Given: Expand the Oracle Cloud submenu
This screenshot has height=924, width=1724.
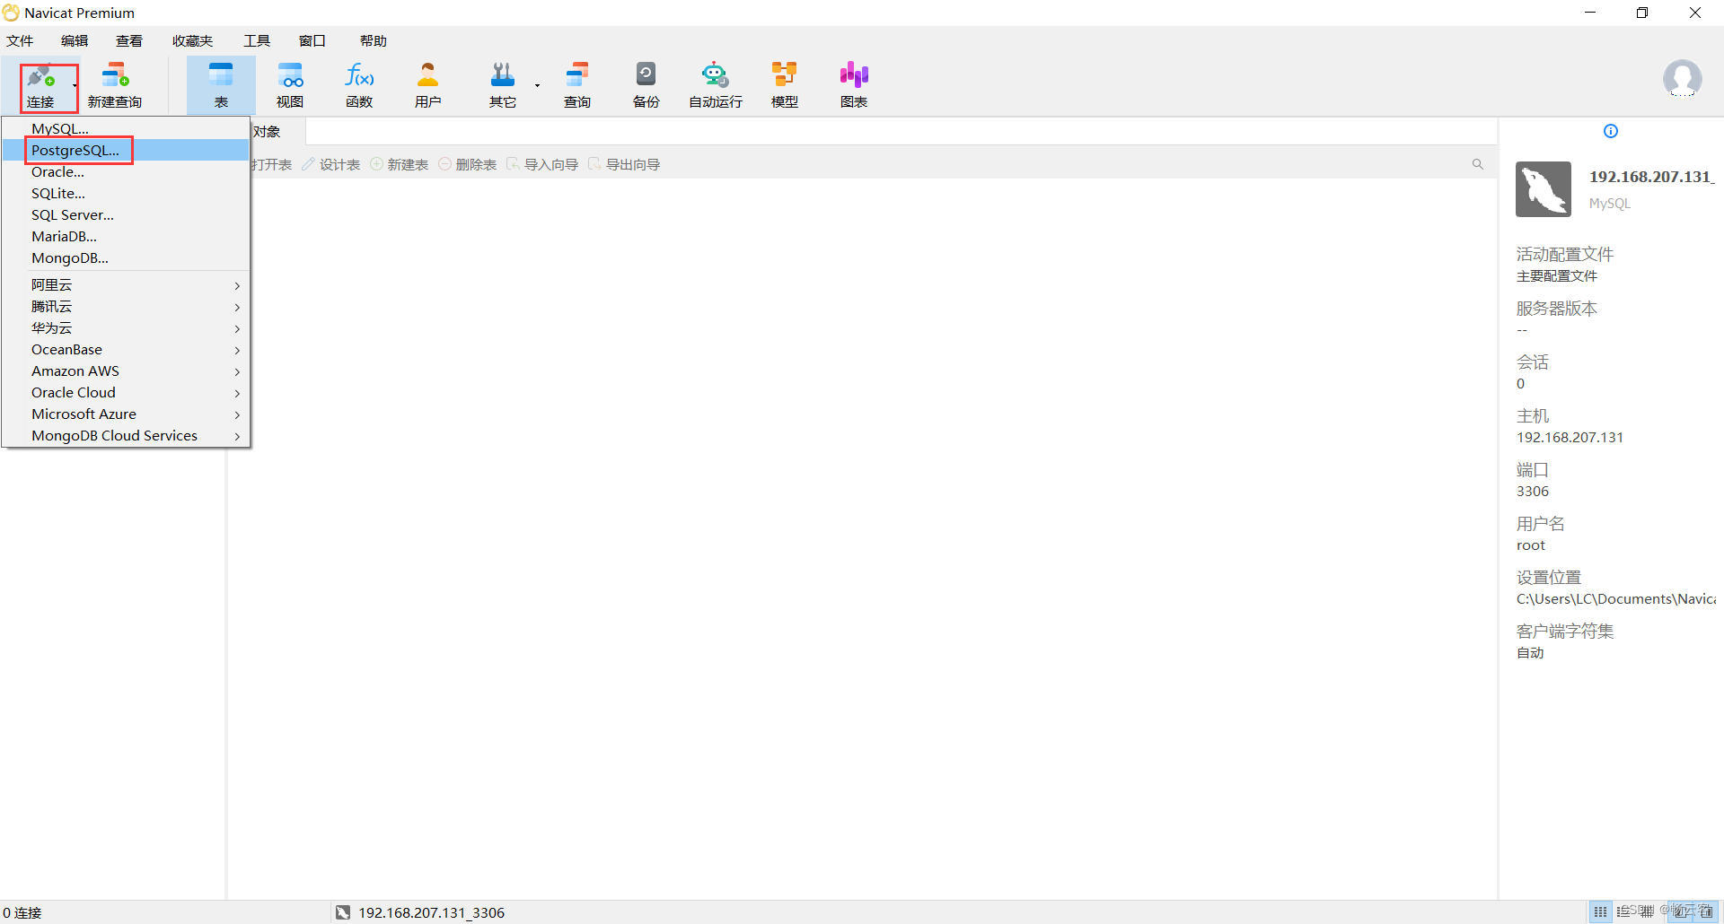Looking at the screenshot, I should pos(126,392).
